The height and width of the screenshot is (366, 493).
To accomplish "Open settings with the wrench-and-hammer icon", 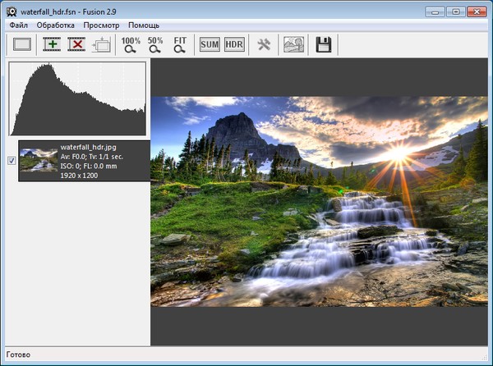I will click(264, 45).
